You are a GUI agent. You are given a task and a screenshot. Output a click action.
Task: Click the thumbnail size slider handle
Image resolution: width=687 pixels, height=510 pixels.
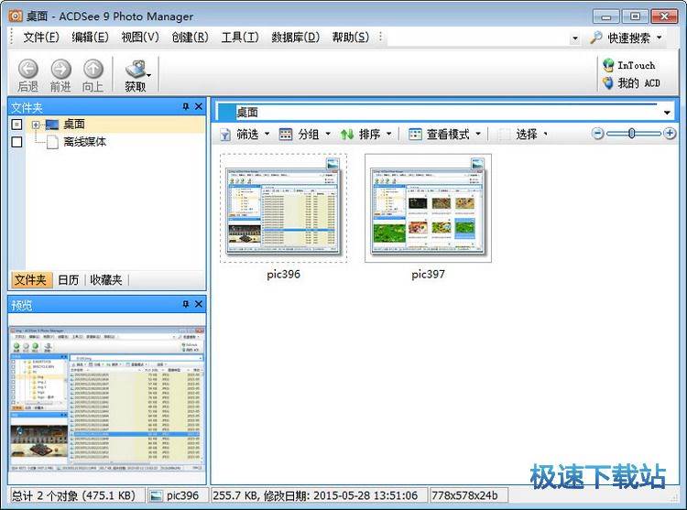(632, 134)
